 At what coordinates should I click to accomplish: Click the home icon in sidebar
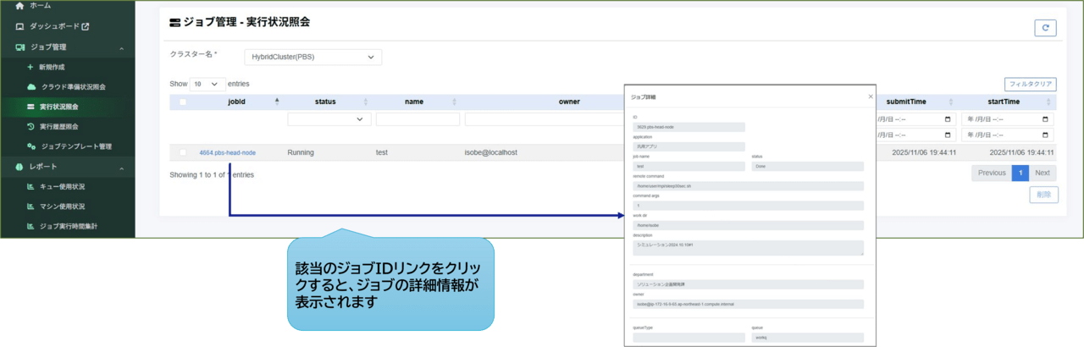(x=19, y=6)
